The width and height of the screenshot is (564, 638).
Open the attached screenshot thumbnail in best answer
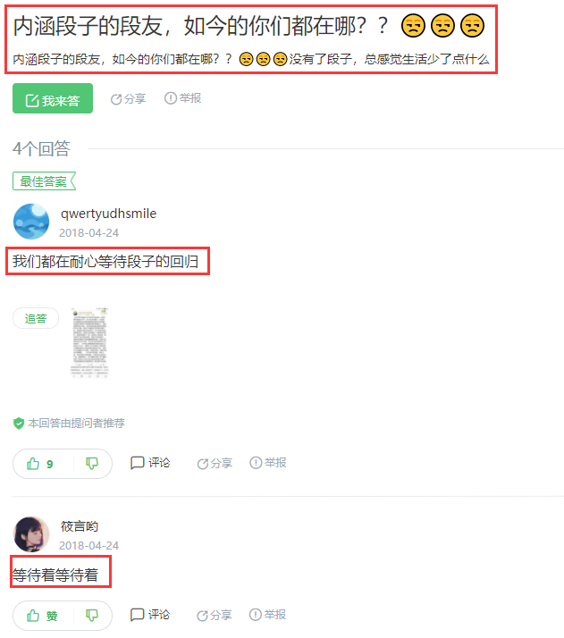tap(89, 343)
